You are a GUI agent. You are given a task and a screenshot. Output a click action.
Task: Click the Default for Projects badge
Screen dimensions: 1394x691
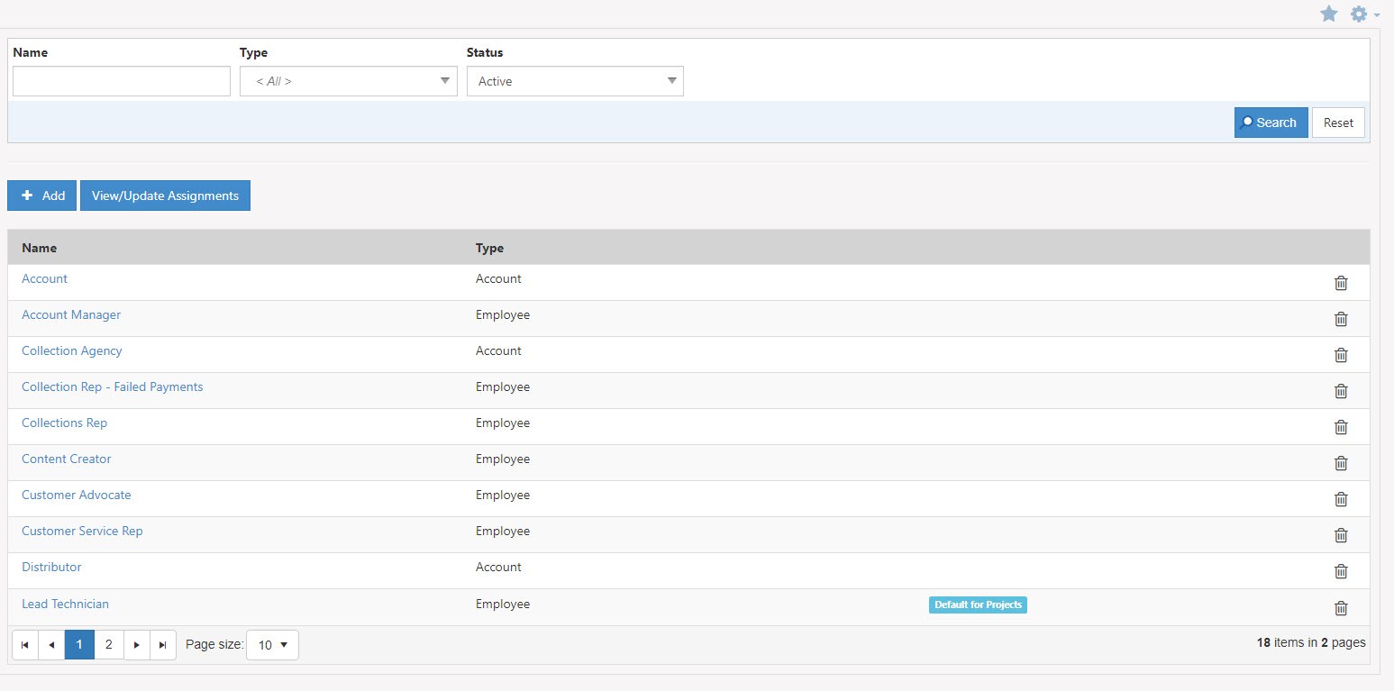(x=977, y=605)
